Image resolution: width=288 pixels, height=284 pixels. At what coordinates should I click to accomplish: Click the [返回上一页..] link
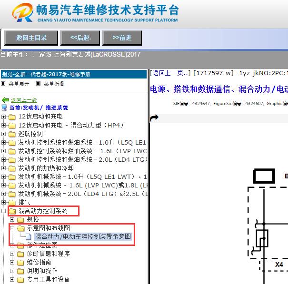pos(170,73)
